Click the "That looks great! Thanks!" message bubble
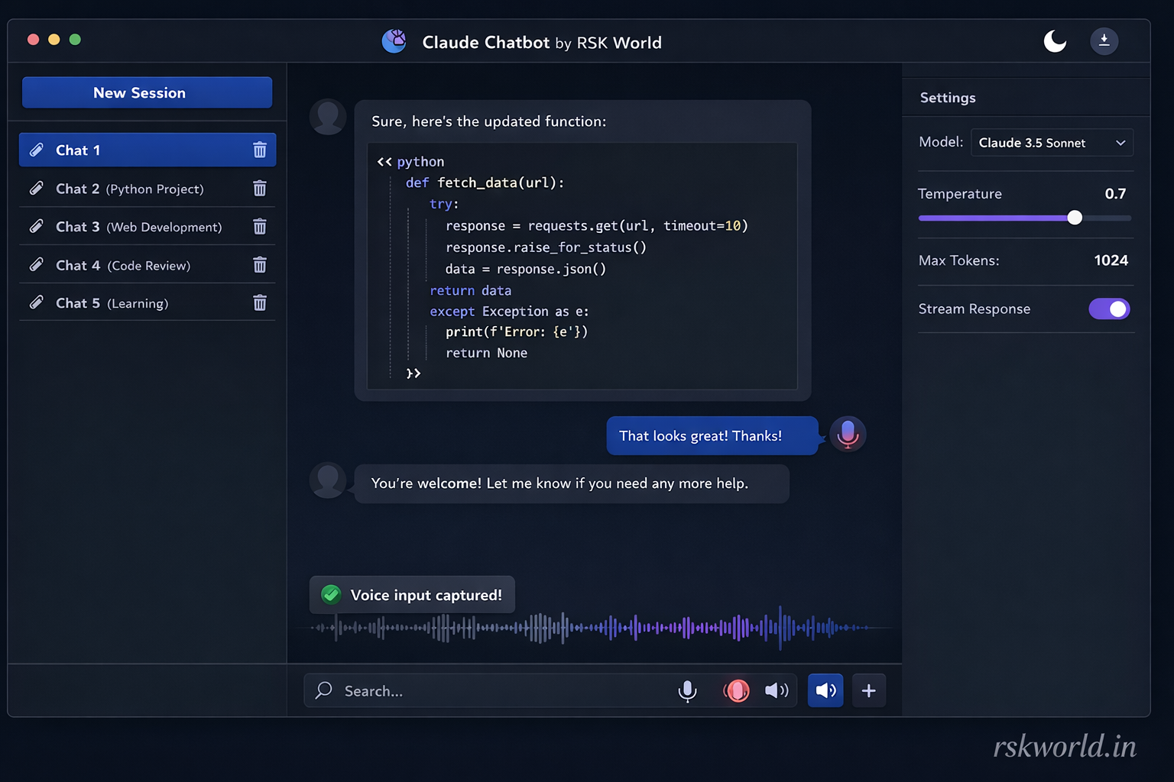The width and height of the screenshot is (1174, 782). (x=712, y=435)
